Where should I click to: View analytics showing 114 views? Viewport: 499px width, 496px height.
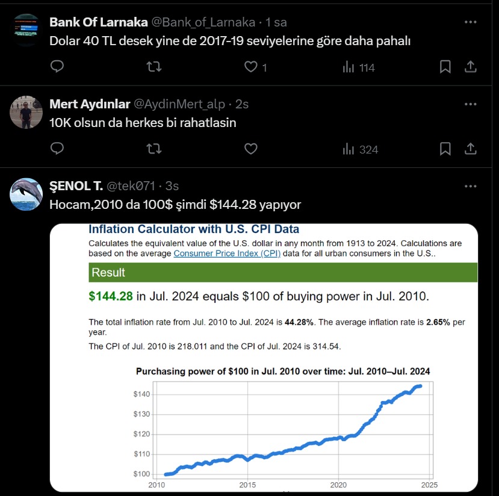coord(359,67)
